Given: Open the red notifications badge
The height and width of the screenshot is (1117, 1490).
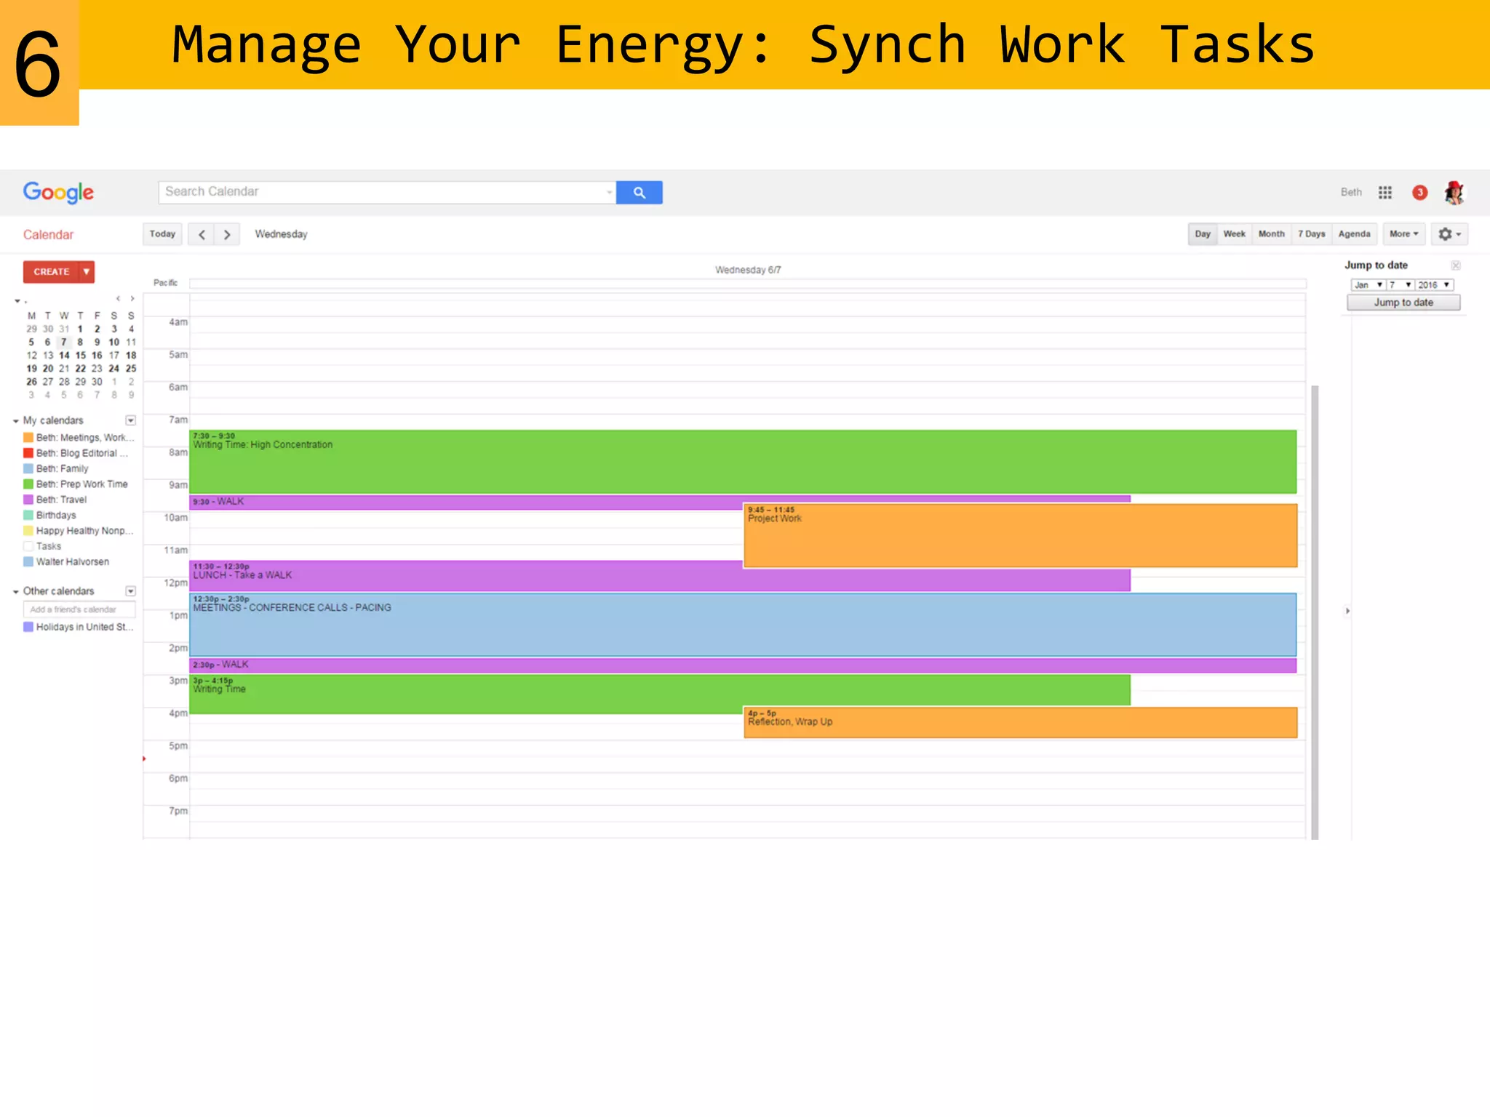Looking at the screenshot, I should click(1419, 193).
